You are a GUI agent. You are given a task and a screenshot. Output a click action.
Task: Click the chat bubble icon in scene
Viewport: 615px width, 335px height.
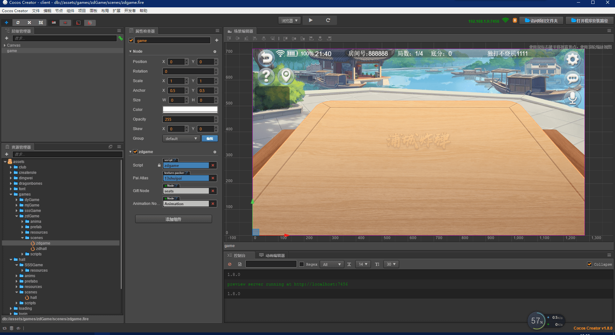[x=572, y=79]
